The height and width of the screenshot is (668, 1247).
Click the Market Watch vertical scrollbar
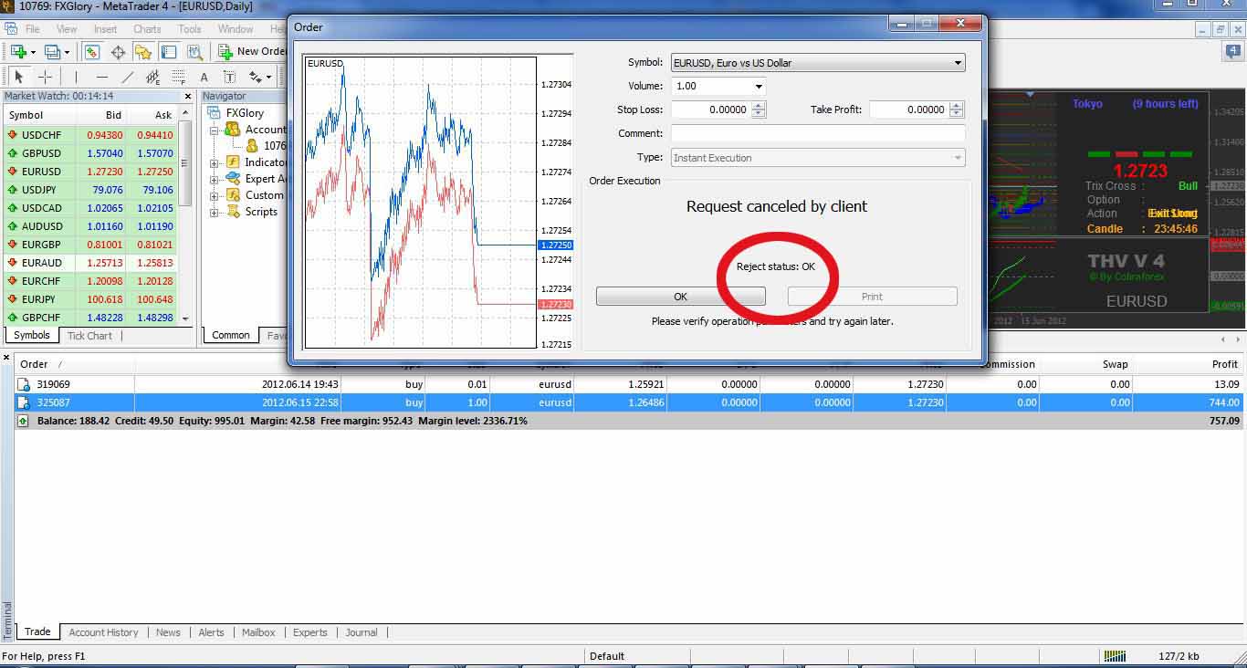coord(187,215)
